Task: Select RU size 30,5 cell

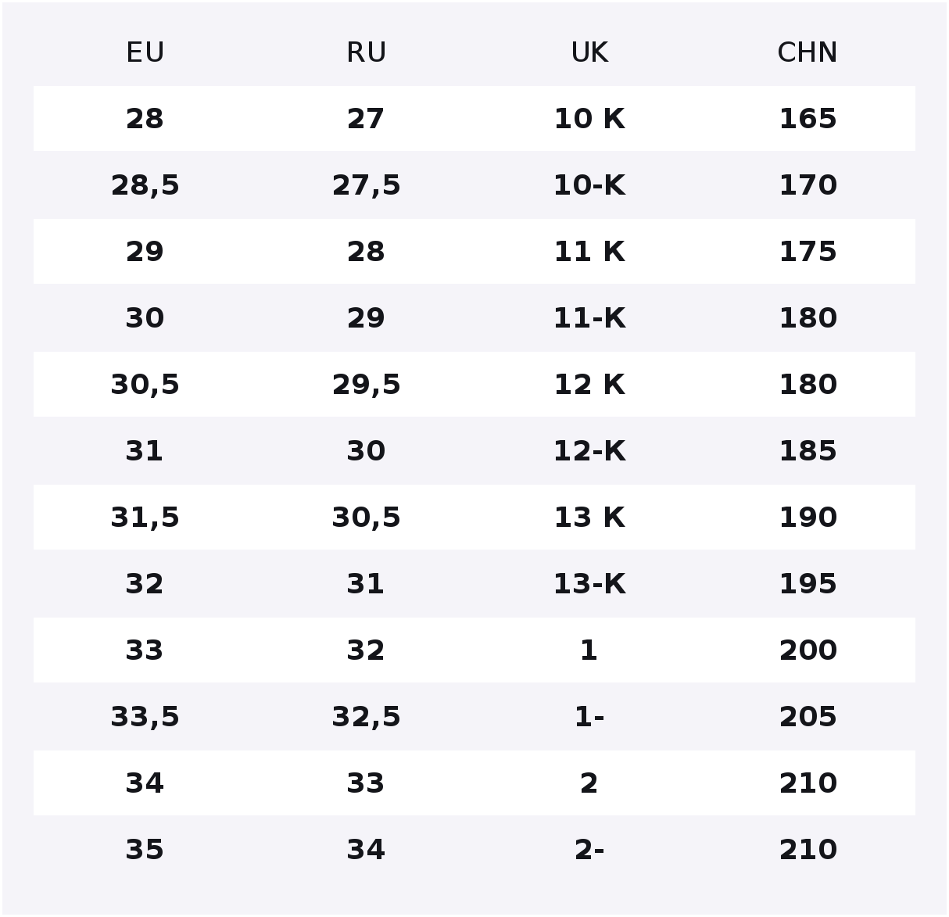Action: point(366,518)
